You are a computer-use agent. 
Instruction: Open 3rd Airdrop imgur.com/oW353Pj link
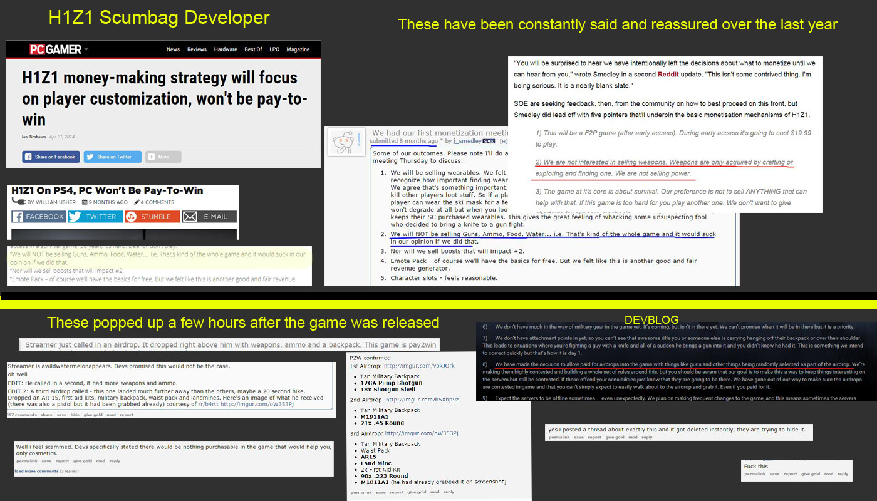422,433
